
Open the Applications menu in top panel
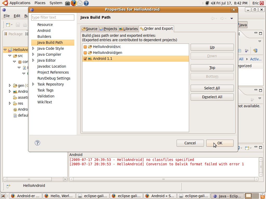[x=20, y=3]
